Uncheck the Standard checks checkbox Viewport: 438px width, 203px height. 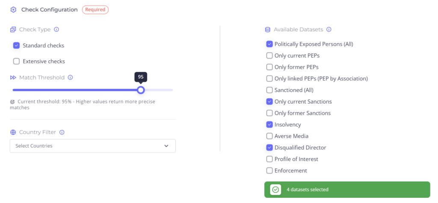point(17,46)
